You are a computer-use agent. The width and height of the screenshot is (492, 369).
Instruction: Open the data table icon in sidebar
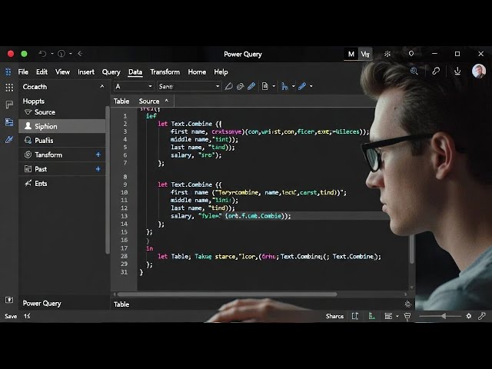[x=9, y=122]
